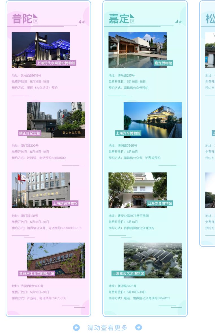Image resolution: width=215 pixels, height=333 pixels.
Task: Click booking info 馆微信公众号、沪游码预约
Action: point(142,158)
